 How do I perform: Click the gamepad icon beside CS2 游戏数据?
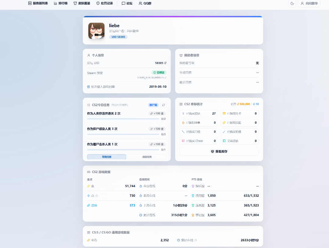[x=89, y=172]
